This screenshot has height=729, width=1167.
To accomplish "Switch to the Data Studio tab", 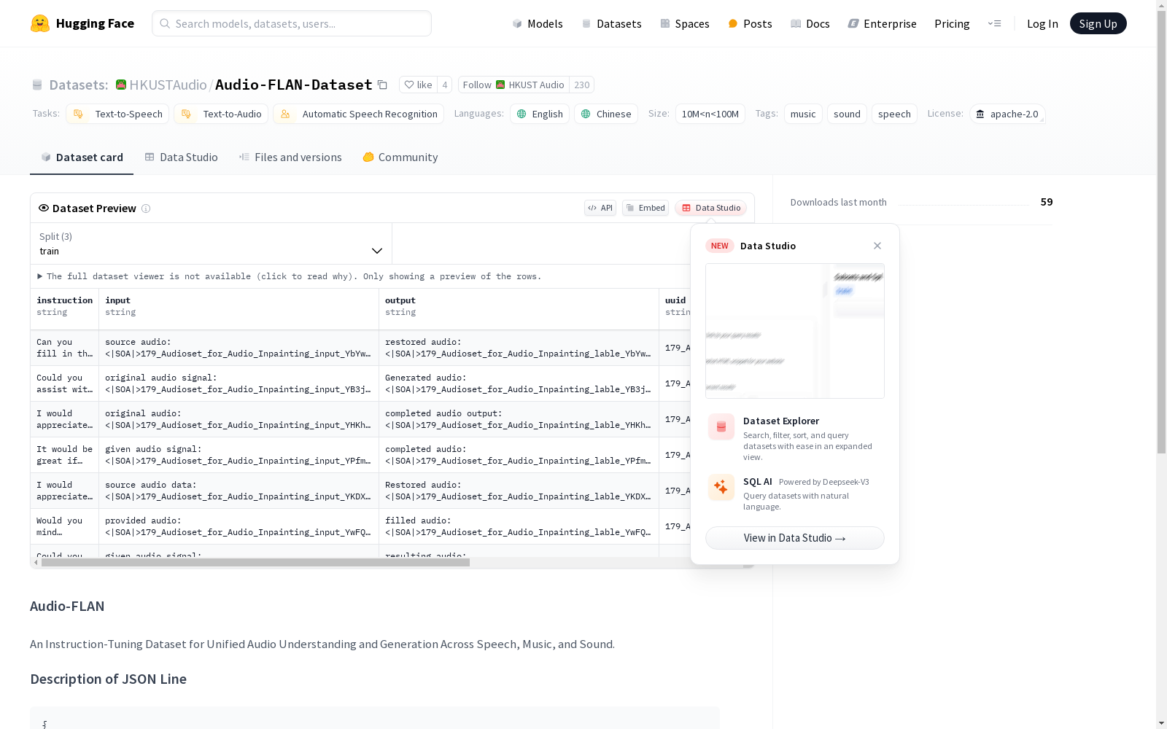I will tap(181, 157).
